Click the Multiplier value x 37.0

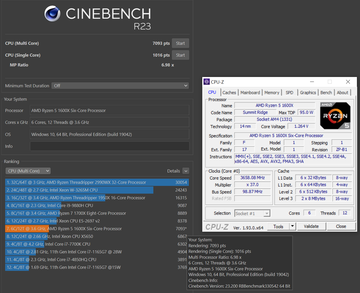(252, 185)
